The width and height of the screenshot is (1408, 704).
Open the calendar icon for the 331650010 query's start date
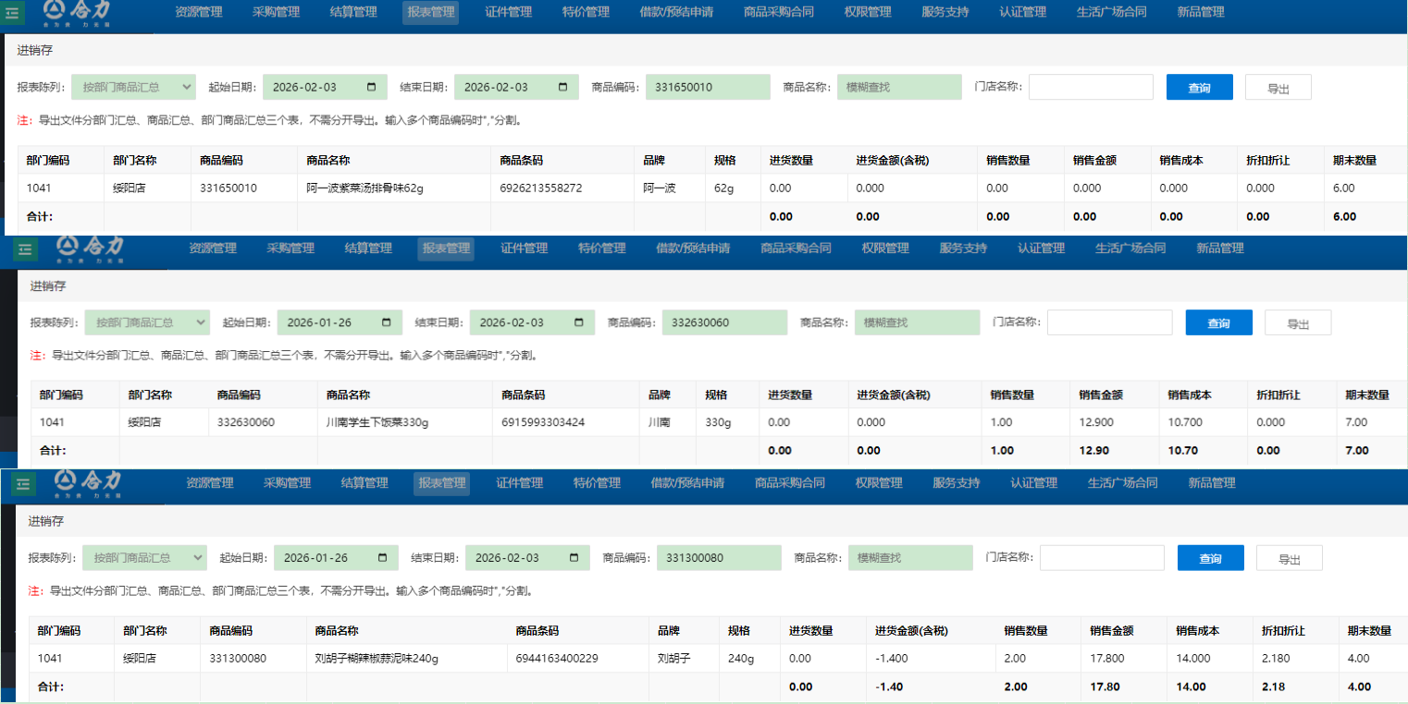[372, 87]
